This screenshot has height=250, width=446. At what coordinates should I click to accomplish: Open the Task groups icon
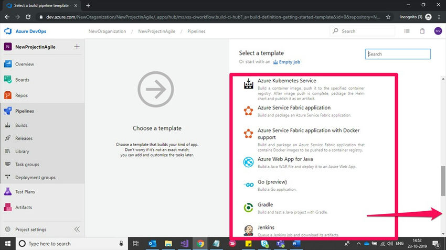coord(8,164)
